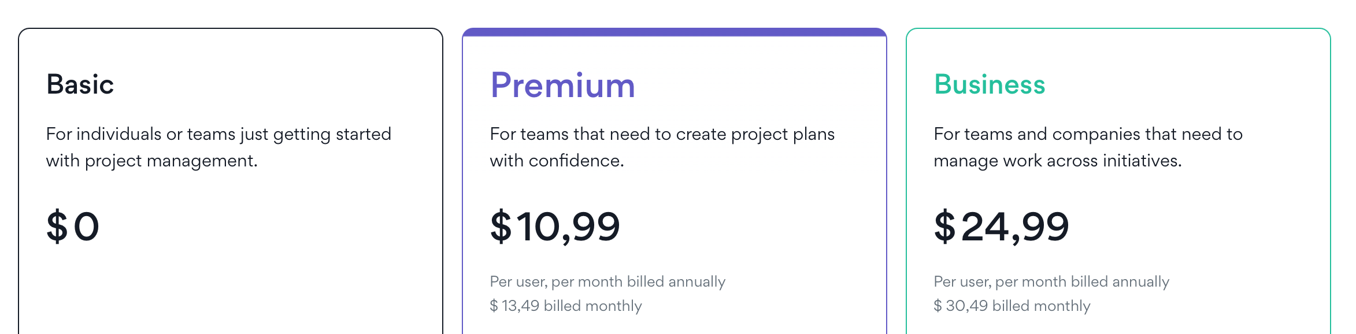Click the $24,99 Business price
The image size is (1356, 334).
pos(1002,227)
